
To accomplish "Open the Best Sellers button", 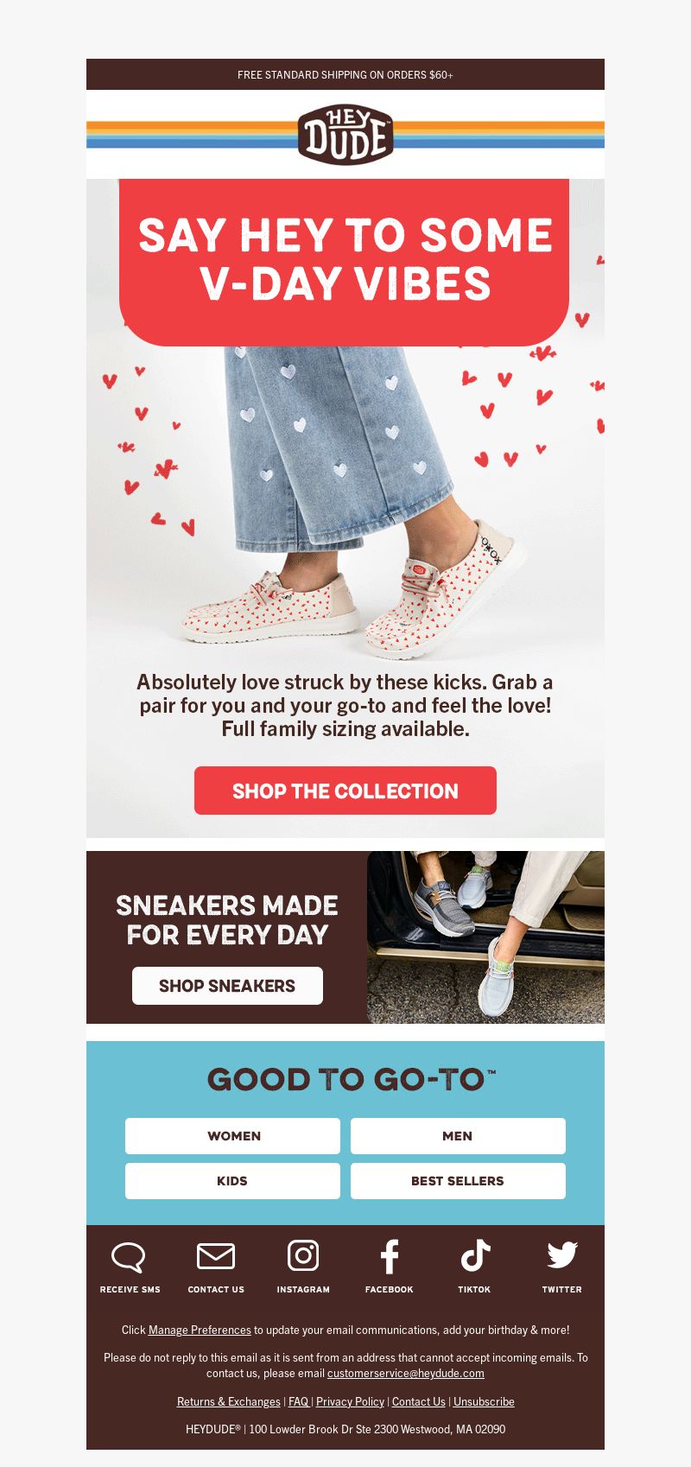I will point(458,1181).
